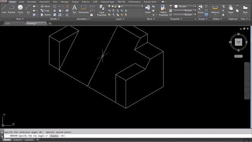The width and height of the screenshot is (252, 142).
Task: Click the Erase tool icon
Action: (x=67, y=6)
